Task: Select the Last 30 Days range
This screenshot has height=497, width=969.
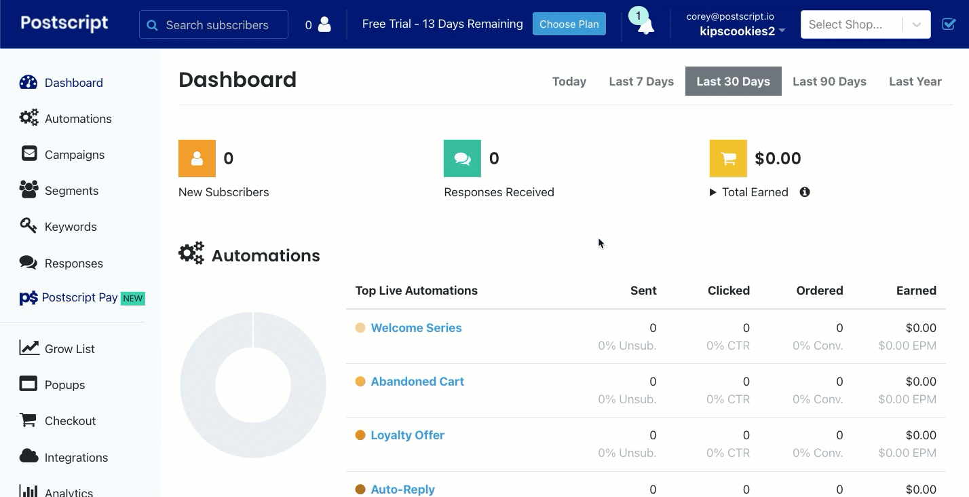Action: click(734, 81)
